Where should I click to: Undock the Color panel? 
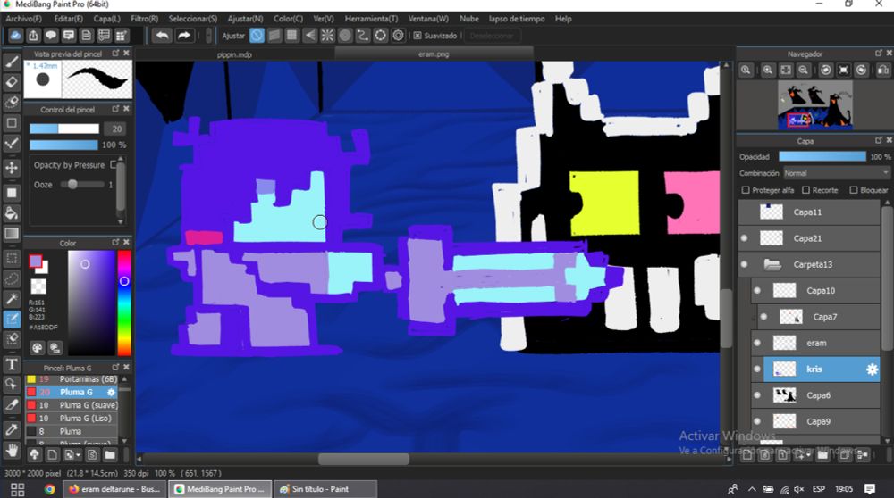[115, 242]
